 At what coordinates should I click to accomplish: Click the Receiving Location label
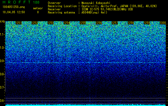pyautogui.click(x=62, y=6)
